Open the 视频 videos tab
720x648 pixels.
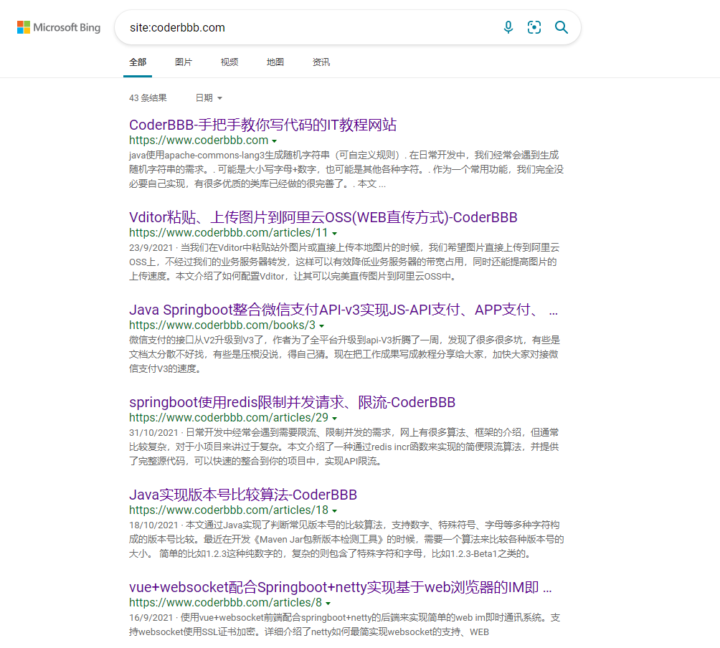point(229,62)
